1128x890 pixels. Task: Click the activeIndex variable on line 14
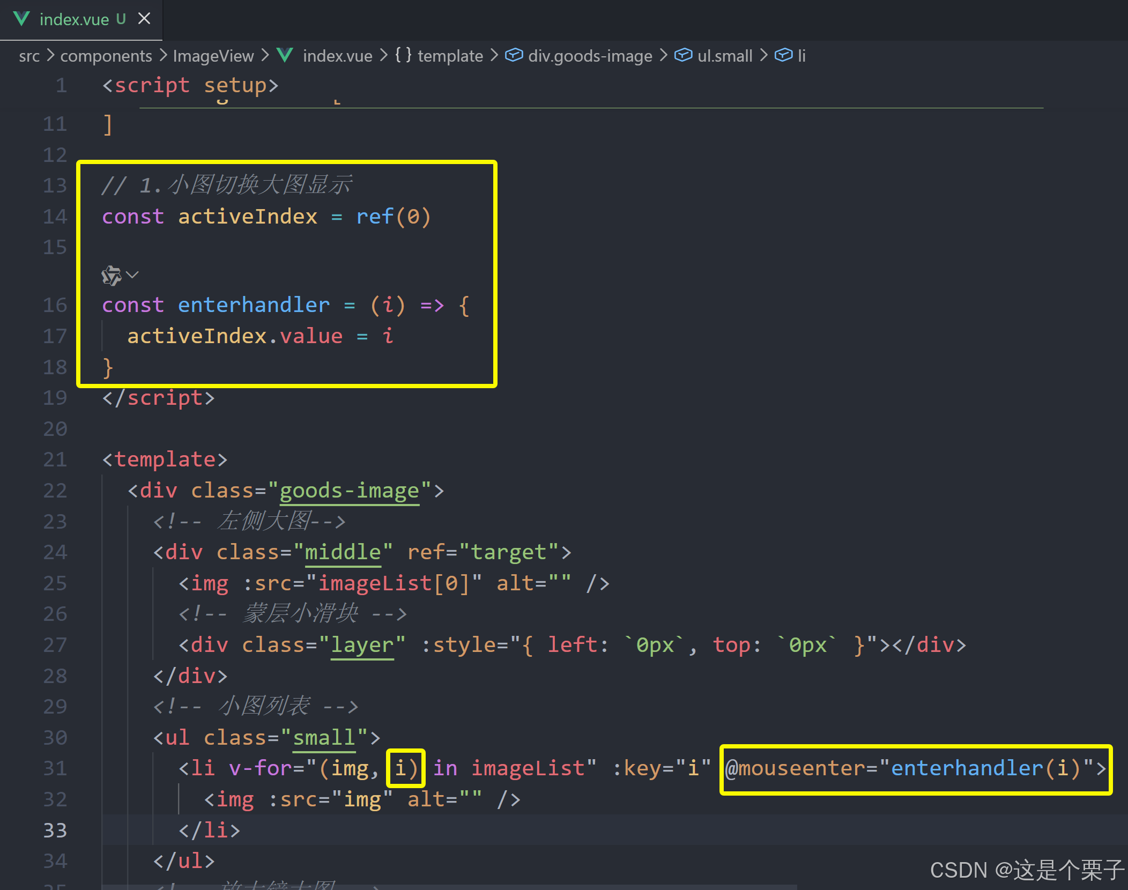coord(247,217)
